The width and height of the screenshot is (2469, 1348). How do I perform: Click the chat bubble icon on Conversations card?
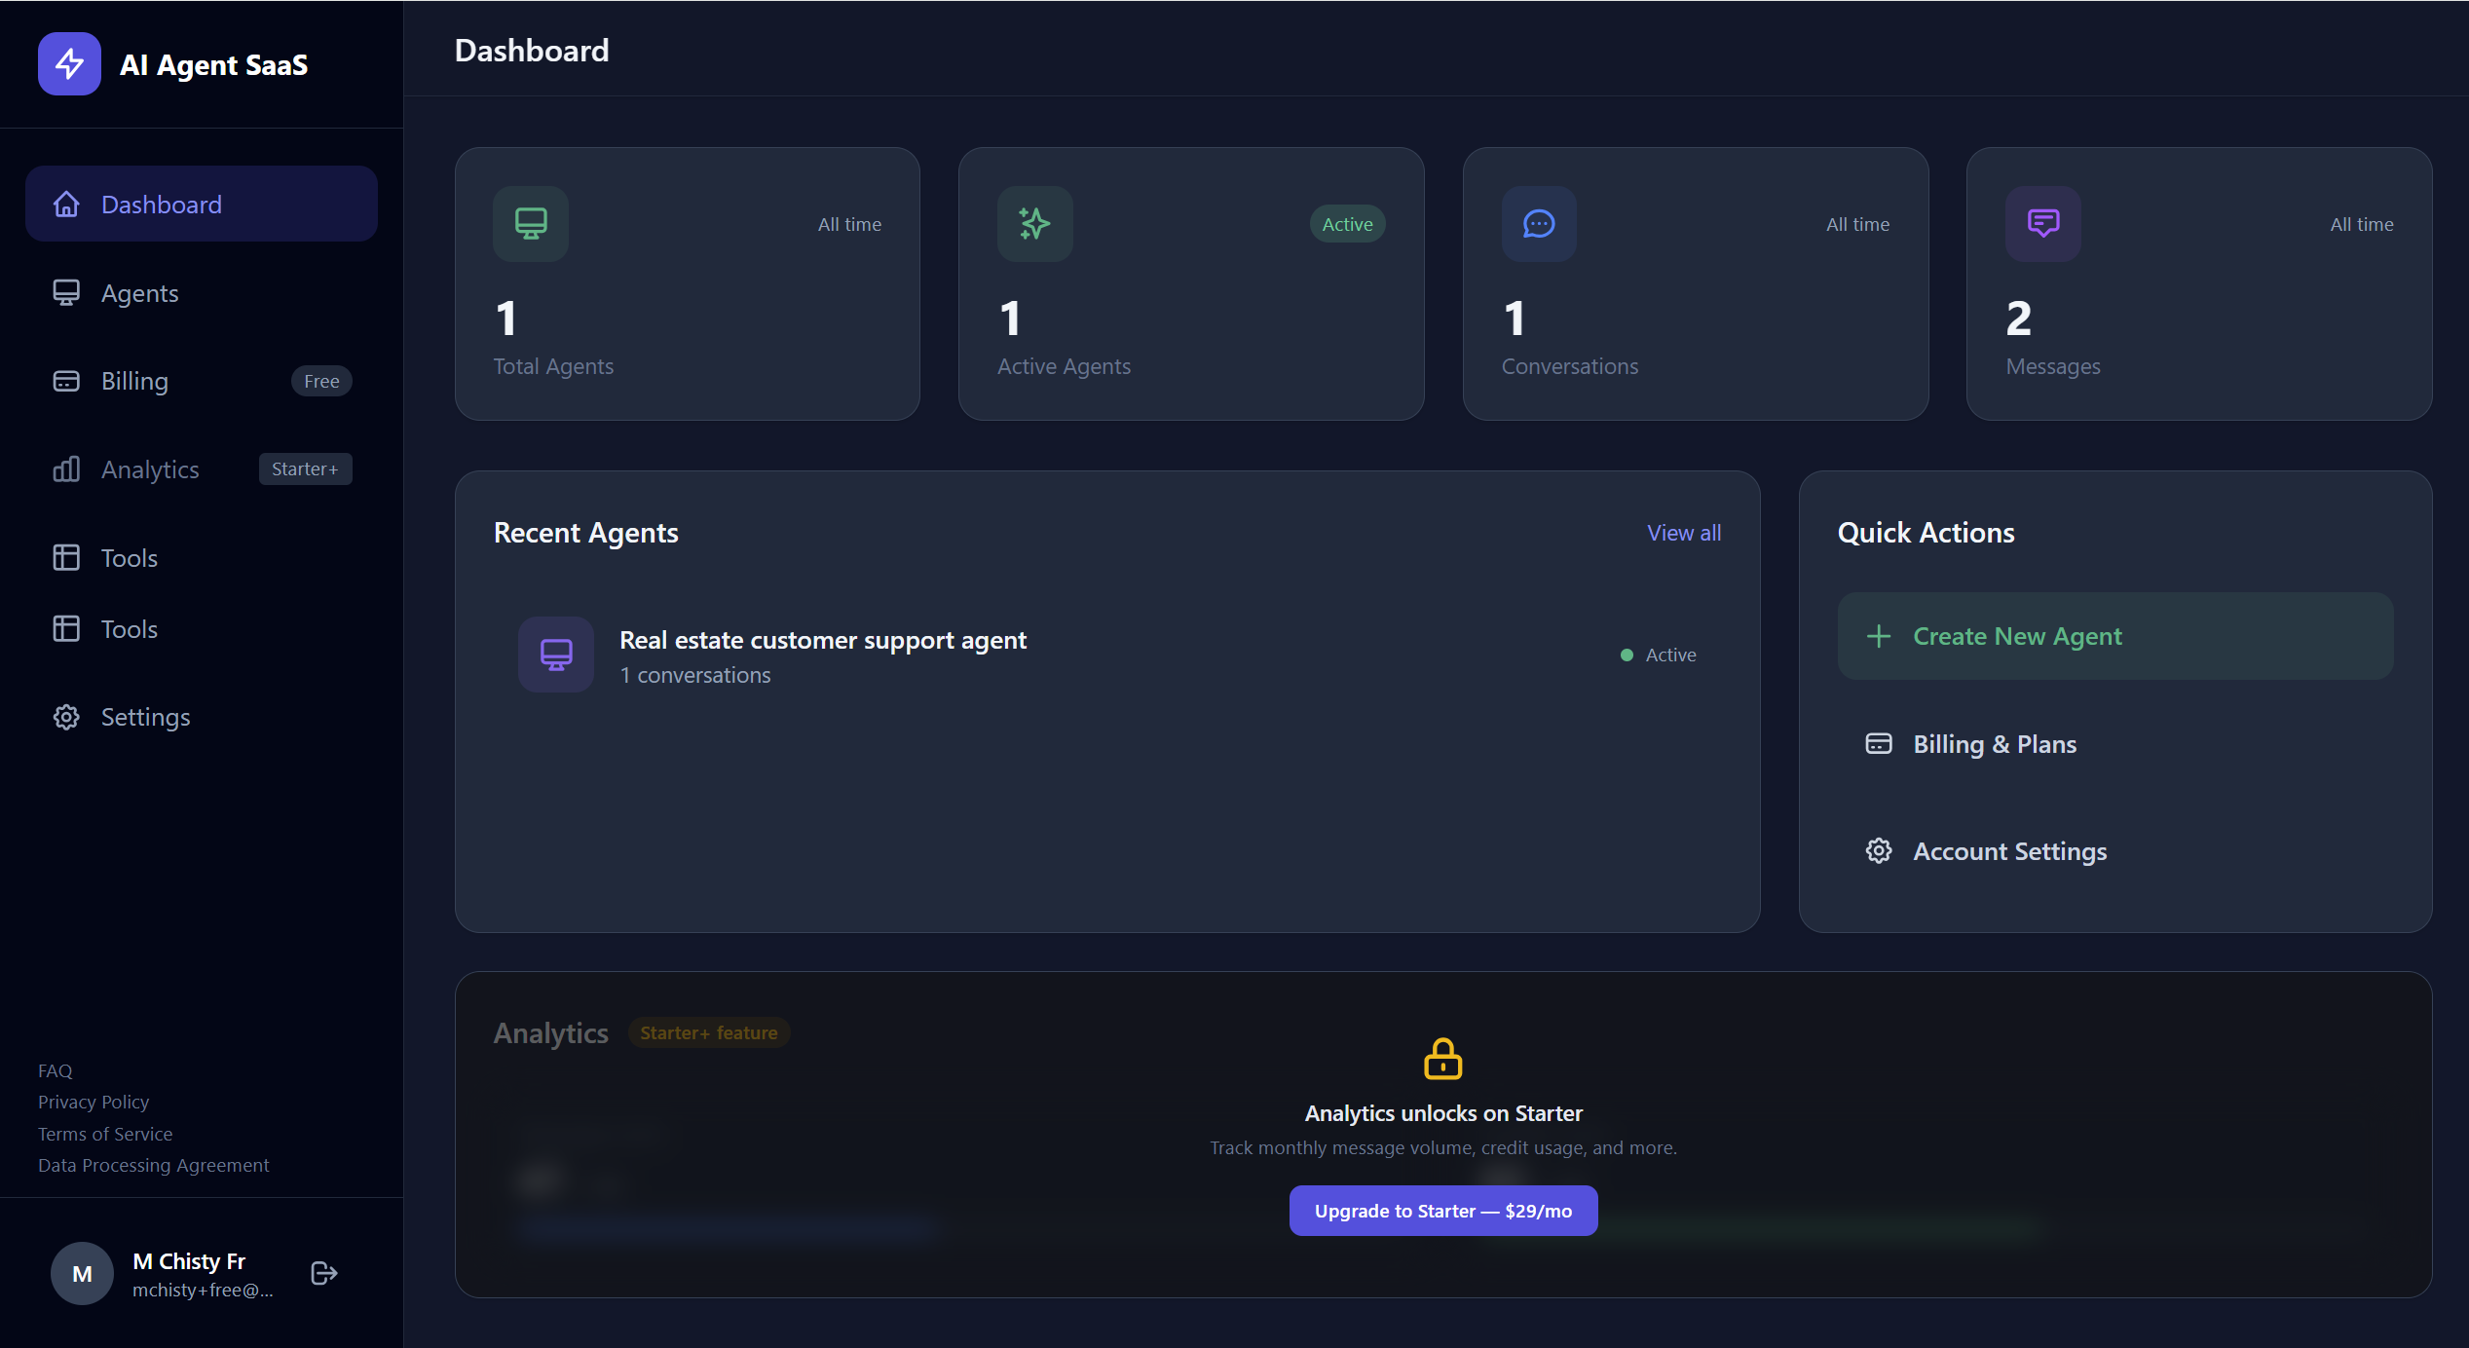[x=1538, y=224]
